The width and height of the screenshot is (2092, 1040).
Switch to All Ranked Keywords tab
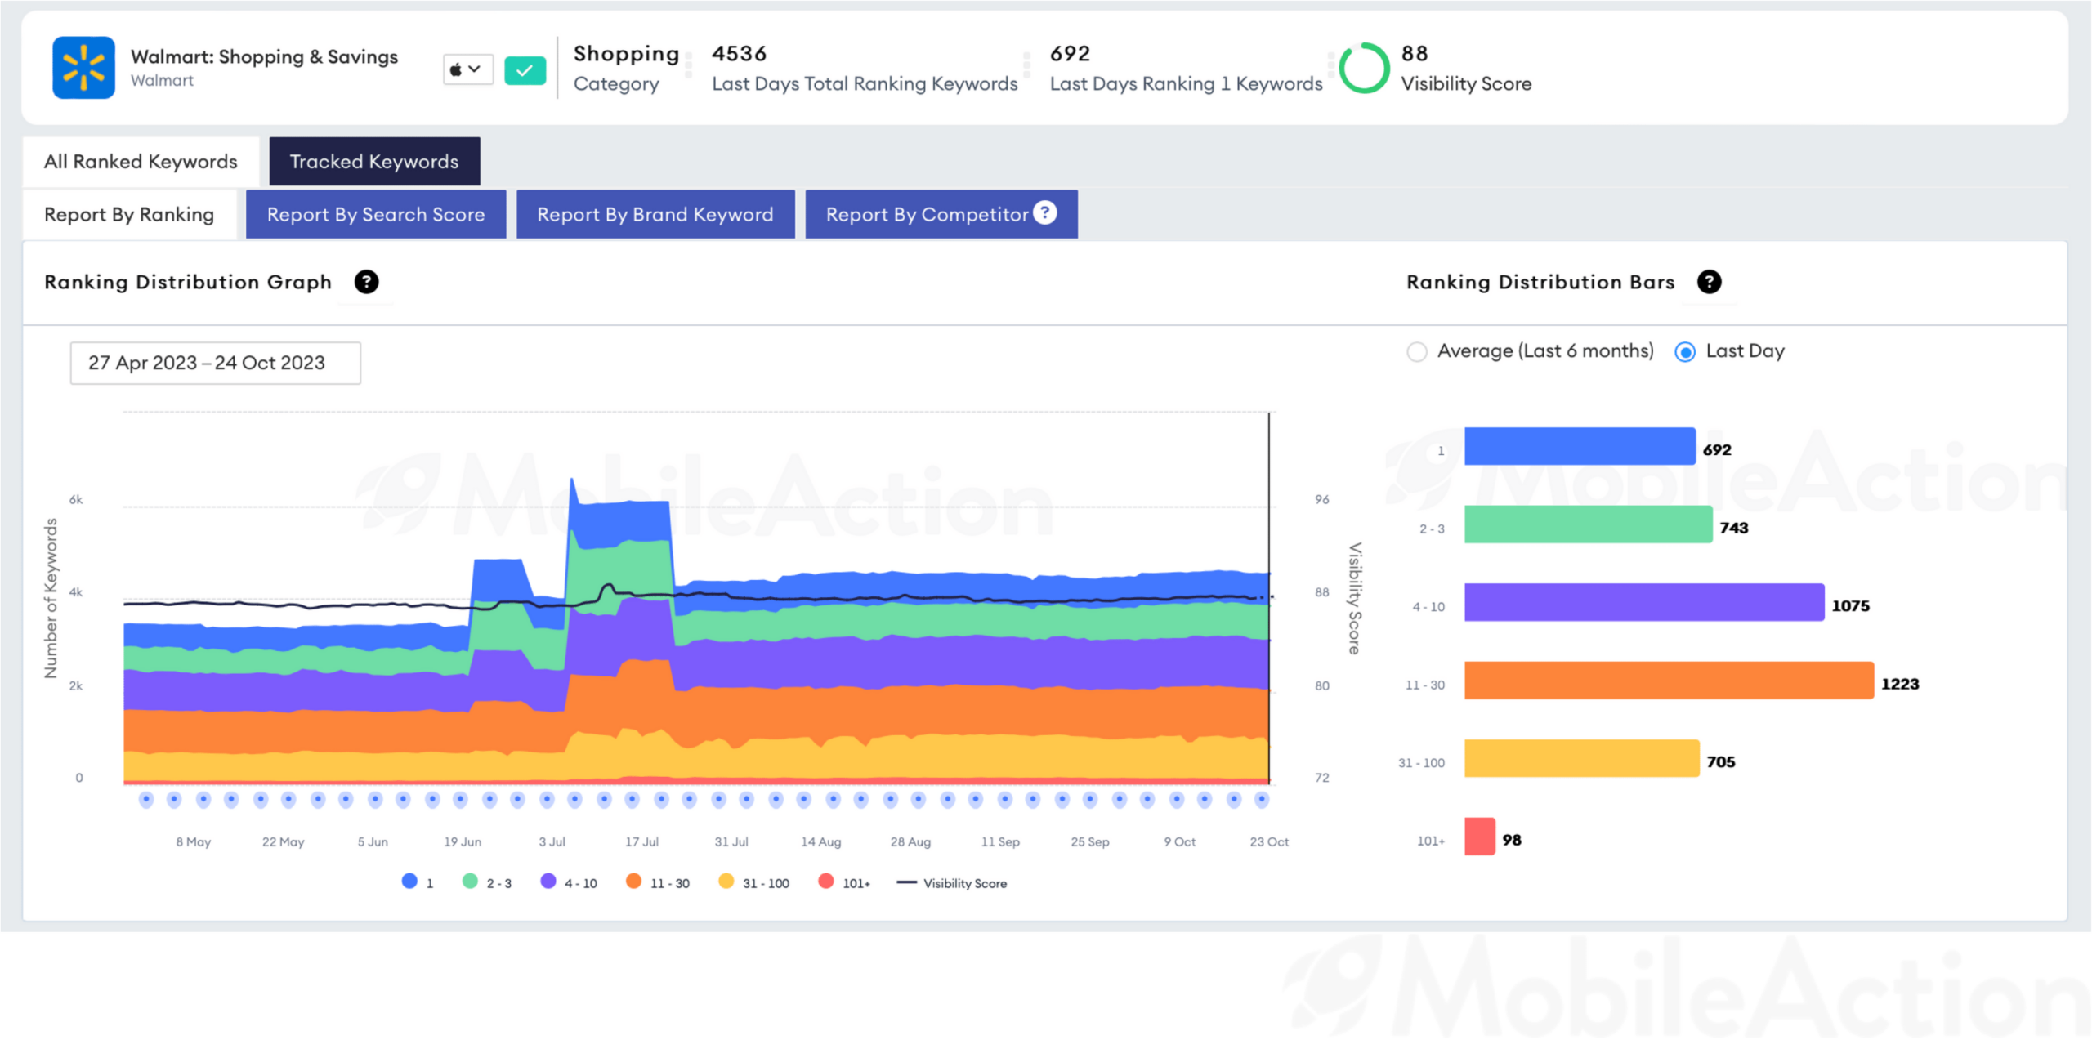[141, 162]
